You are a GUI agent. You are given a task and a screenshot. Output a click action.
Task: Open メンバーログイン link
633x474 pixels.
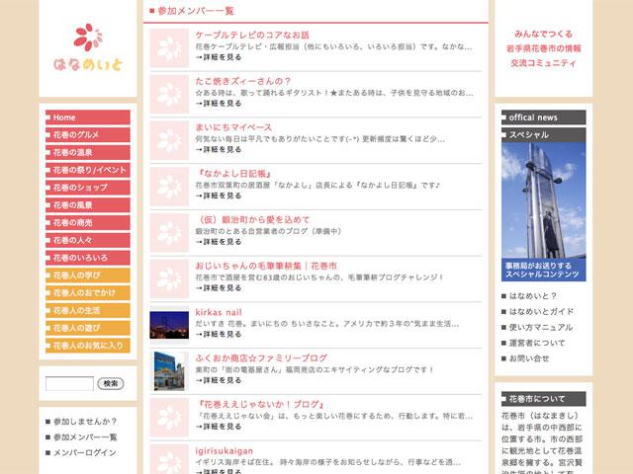tap(85, 452)
